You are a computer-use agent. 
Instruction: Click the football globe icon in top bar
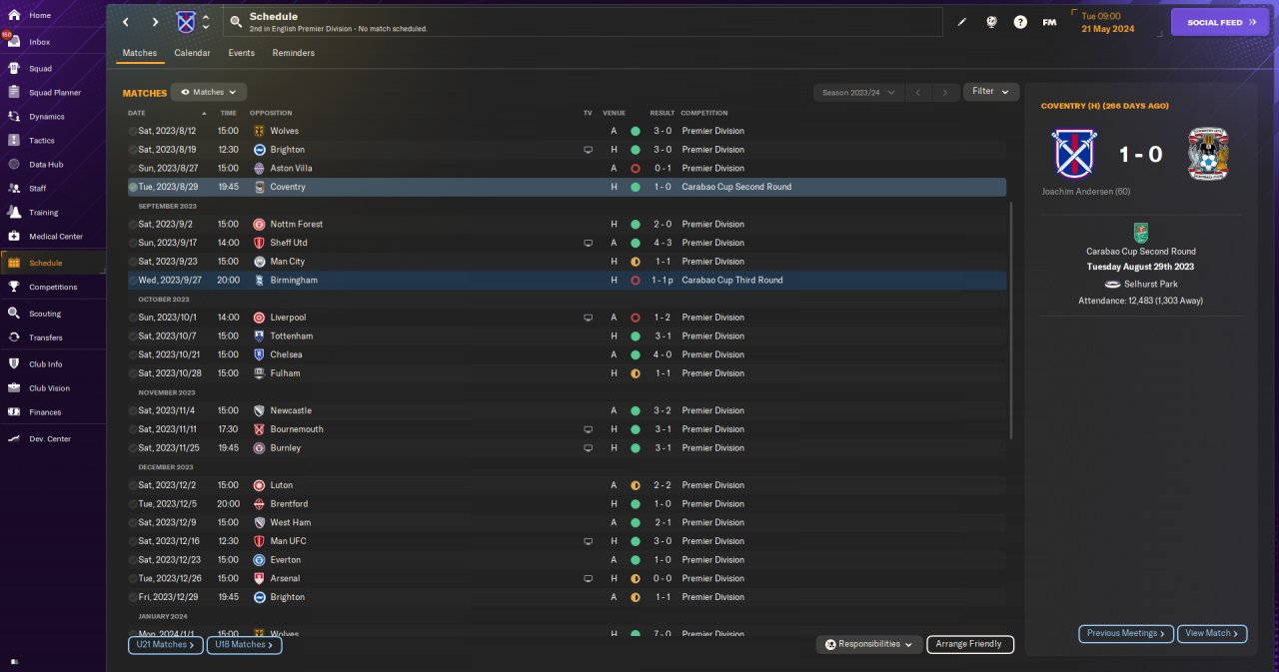[991, 22]
